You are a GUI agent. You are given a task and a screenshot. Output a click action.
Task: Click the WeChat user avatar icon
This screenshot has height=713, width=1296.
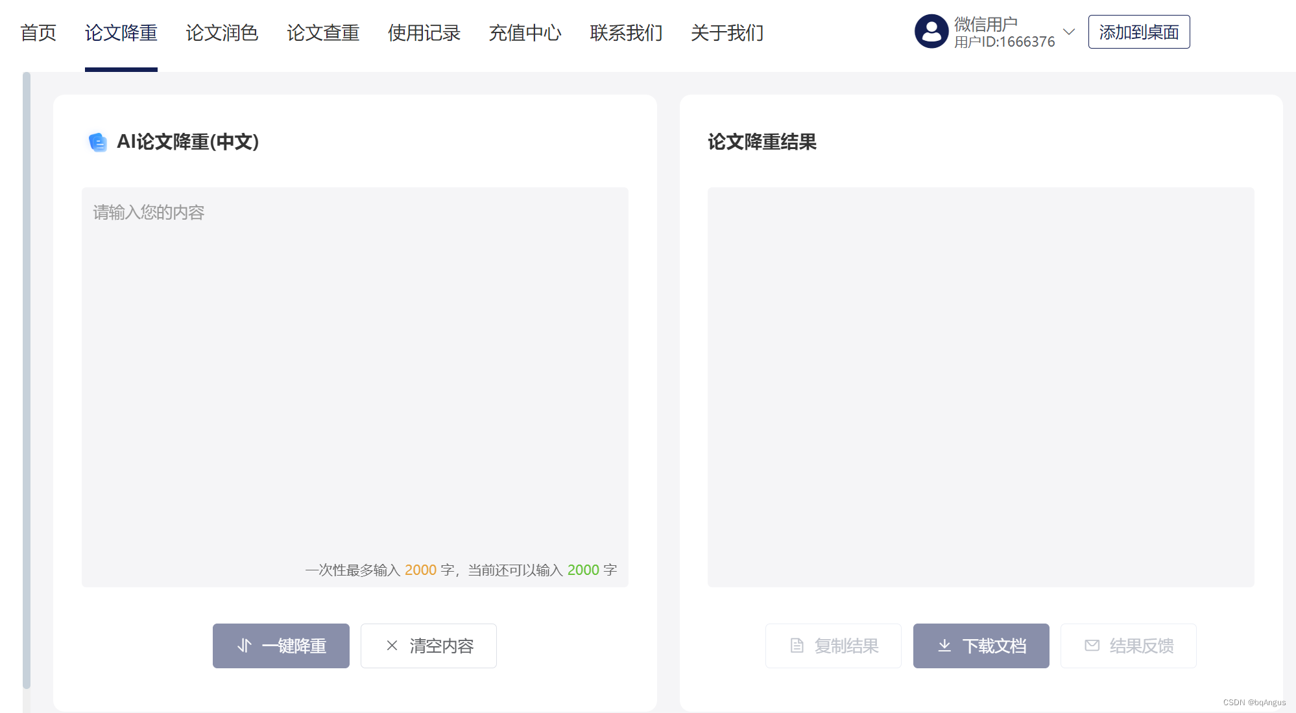click(x=931, y=32)
